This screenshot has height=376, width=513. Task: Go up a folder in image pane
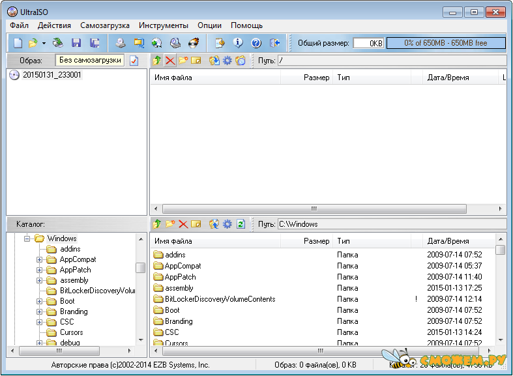157,61
